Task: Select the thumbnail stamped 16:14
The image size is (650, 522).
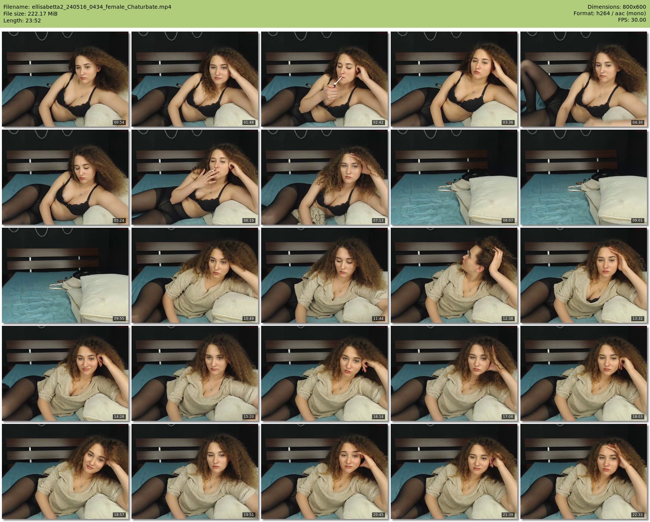Action: pyautogui.click(x=324, y=373)
